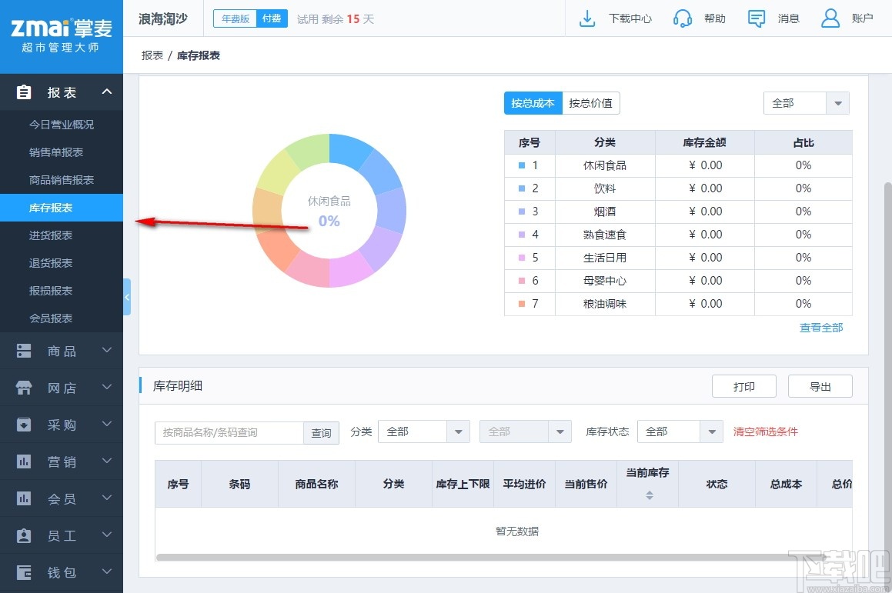892x593 pixels.
Task: Click the 库存金额 column header
Action: 704,142
